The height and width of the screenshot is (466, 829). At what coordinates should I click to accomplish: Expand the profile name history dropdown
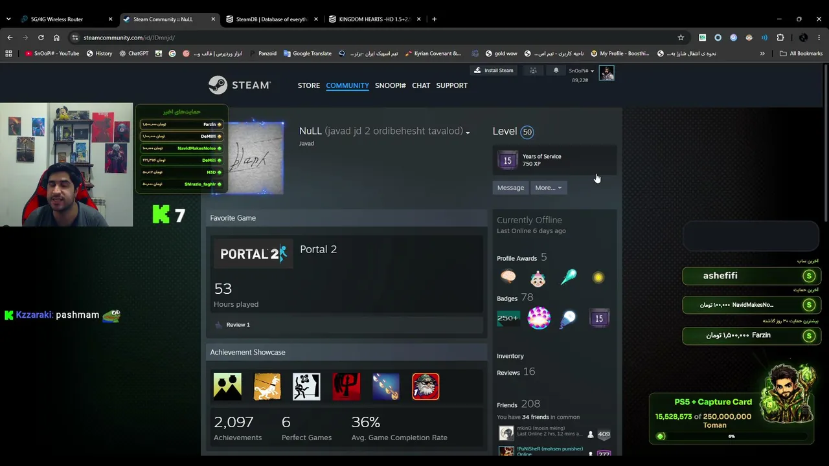click(468, 133)
